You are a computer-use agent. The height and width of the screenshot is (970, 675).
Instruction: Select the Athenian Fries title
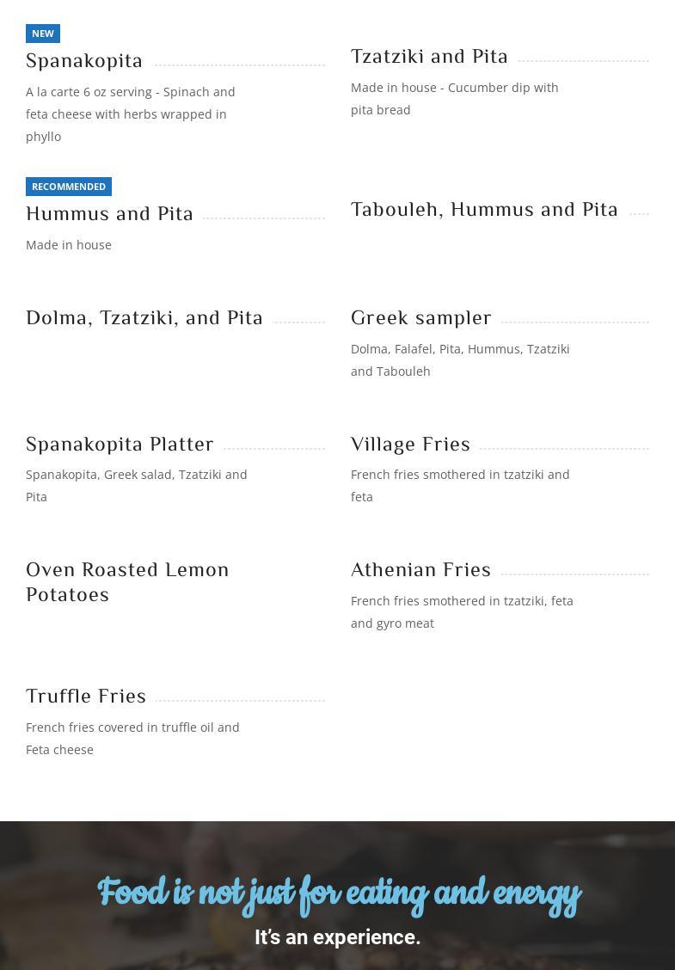coord(420,570)
